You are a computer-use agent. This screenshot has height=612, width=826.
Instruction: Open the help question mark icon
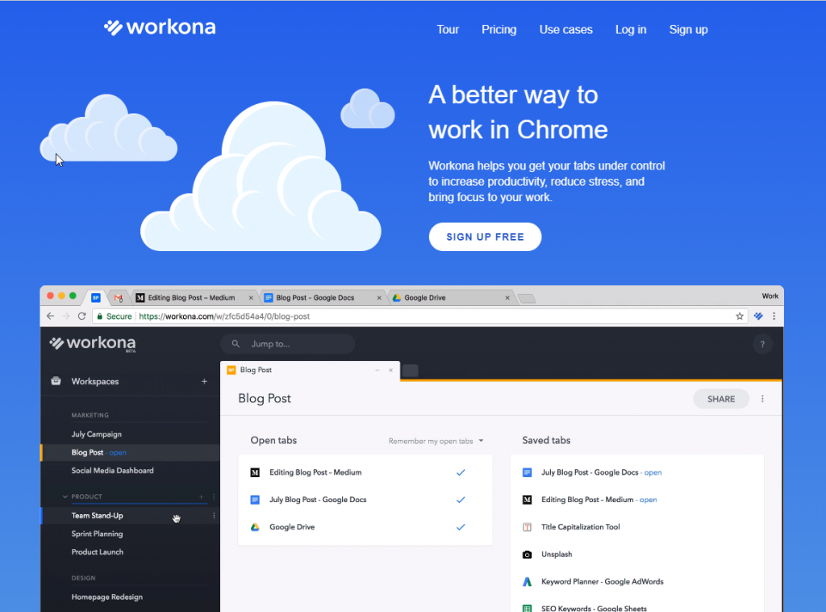(762, 343)
